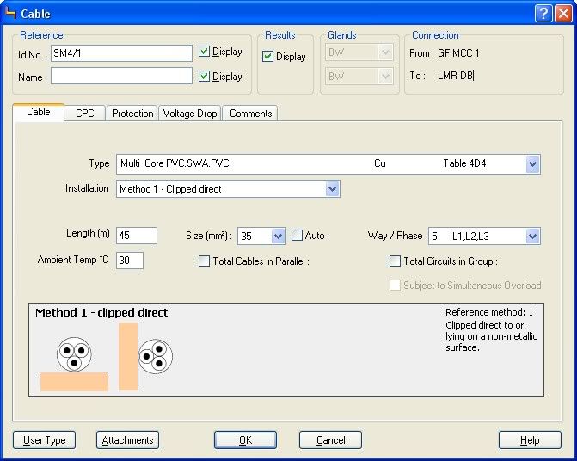Click the Cable dialog title bar icon

click(11, 13)
